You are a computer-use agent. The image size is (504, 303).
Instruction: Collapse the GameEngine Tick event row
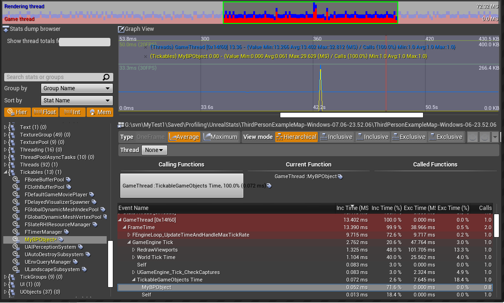pyautogui.click(x=129, y=243)
